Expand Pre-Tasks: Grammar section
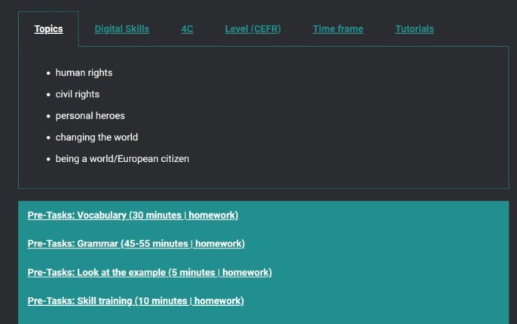 (x=136, y=244)
